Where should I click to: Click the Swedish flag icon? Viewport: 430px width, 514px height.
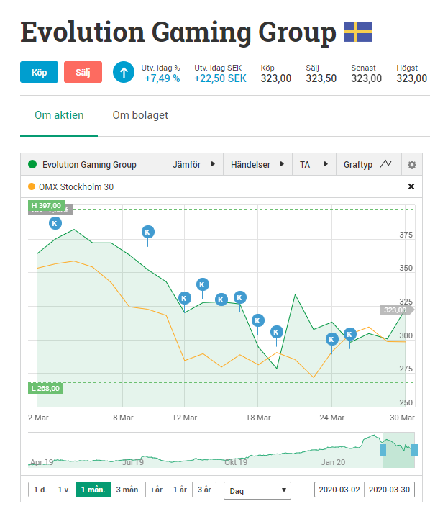point(358,32)
